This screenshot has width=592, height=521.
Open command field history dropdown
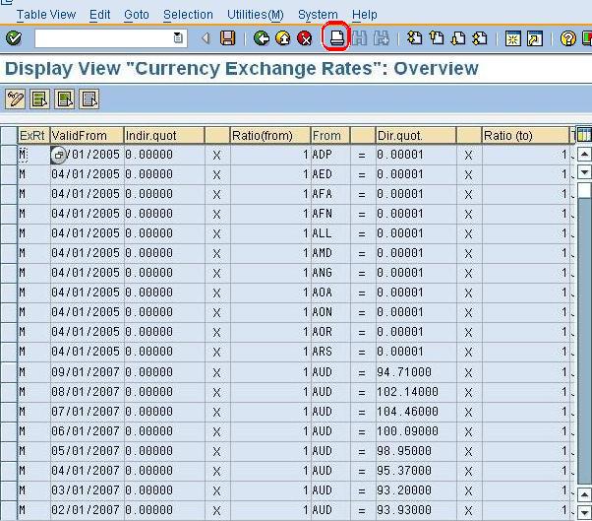click(x=178, y=38)
